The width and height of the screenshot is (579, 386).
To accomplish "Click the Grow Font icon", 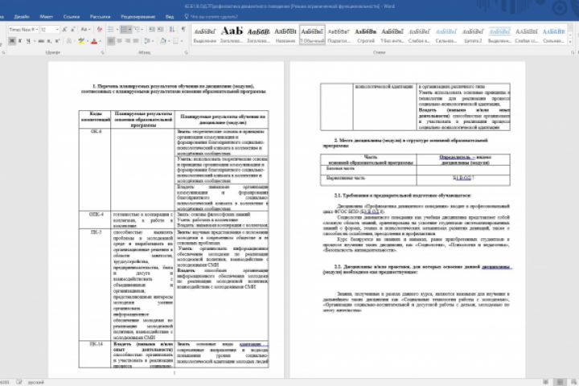I will [x=64, y=30].
